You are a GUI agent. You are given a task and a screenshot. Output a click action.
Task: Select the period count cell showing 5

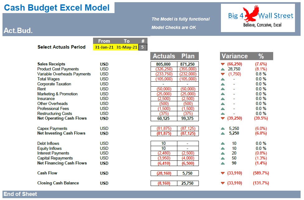(143, 47)
